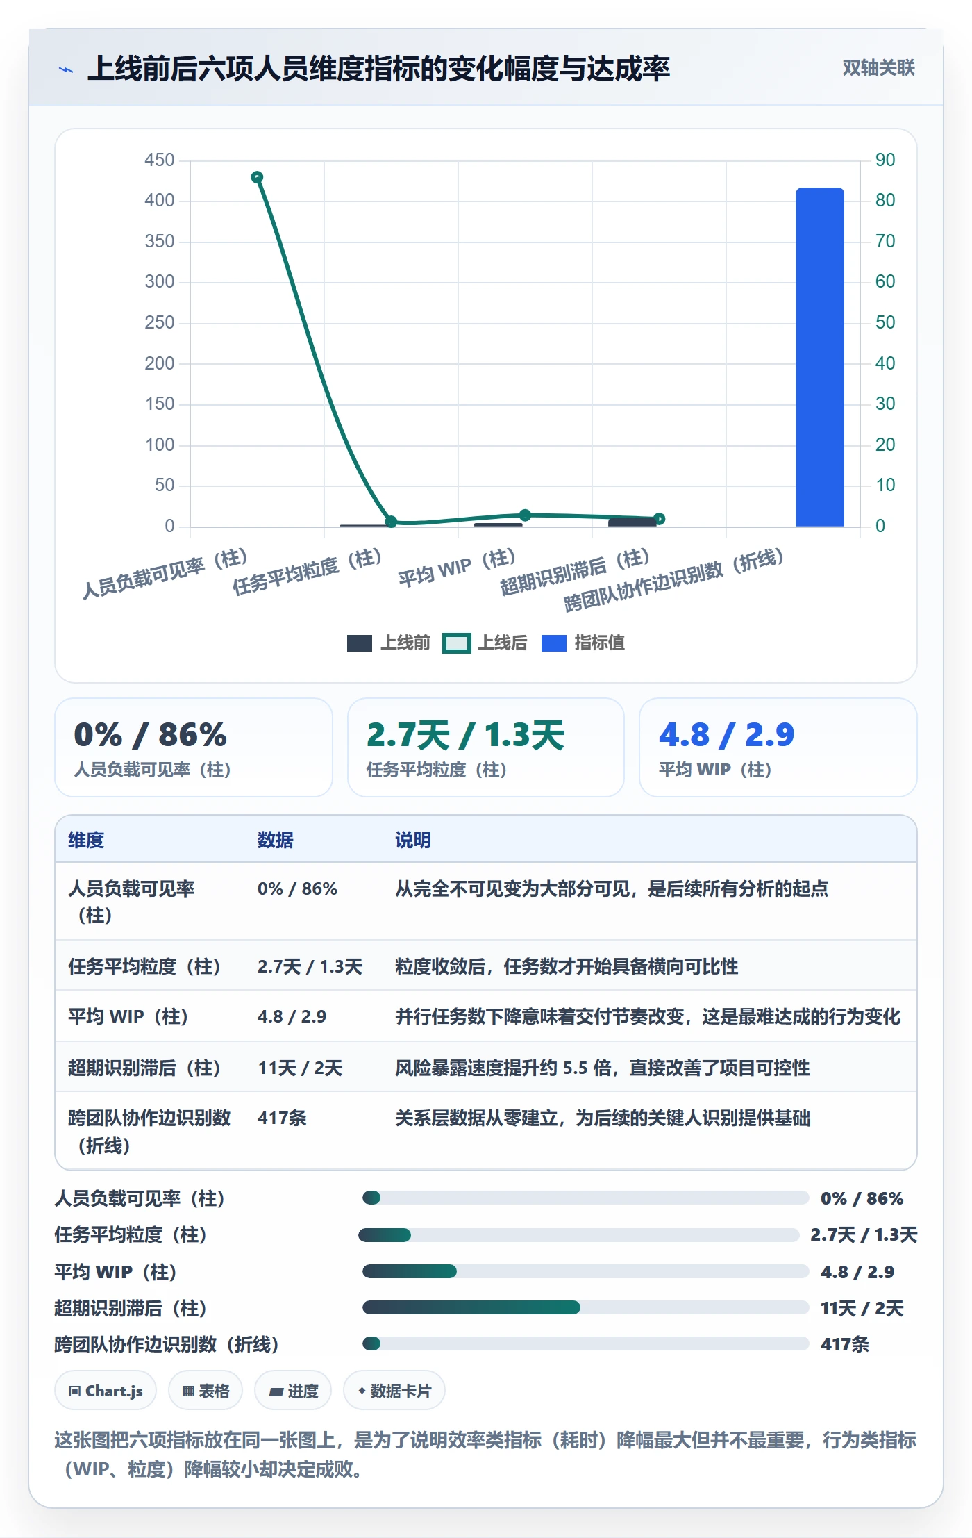Open the 2.7天 / 1.3天 data card
The image size is (972, 1538).
coord(486,747)
